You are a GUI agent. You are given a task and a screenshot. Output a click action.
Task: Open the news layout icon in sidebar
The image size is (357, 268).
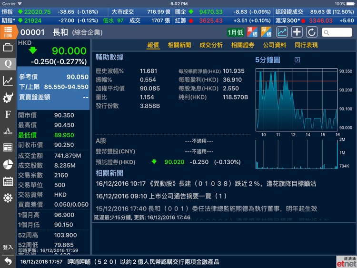coord(8,148)
